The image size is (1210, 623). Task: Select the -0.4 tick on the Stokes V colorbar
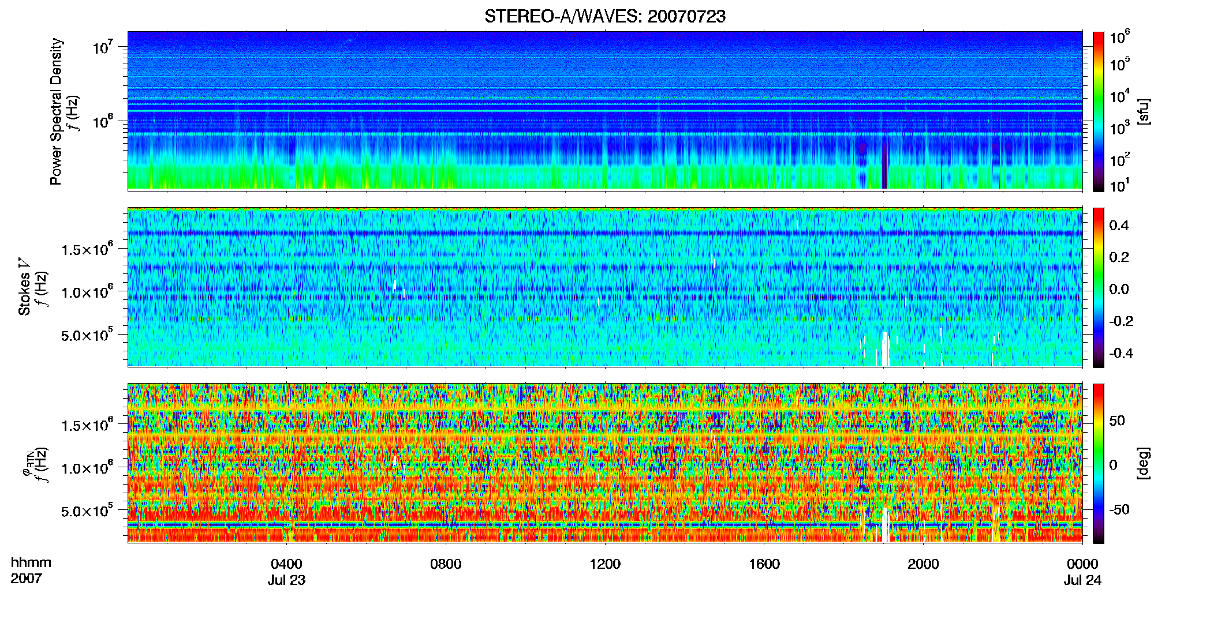click(x=1121, y=353)
